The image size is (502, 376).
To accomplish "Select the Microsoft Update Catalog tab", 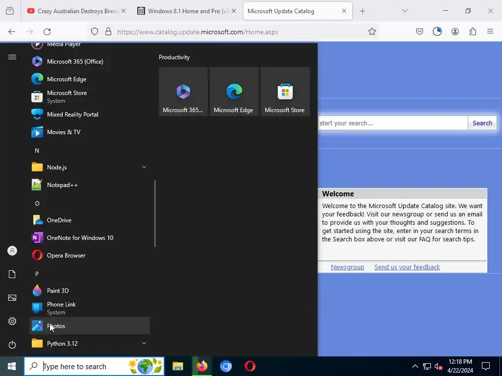I will (x=298, y=11).
